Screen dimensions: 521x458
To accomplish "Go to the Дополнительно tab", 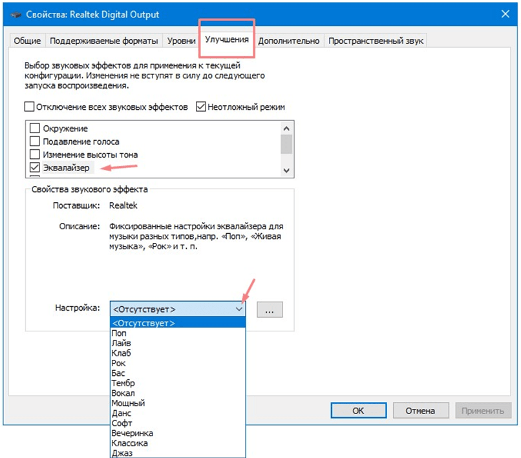I will click(x=289, y=41).
